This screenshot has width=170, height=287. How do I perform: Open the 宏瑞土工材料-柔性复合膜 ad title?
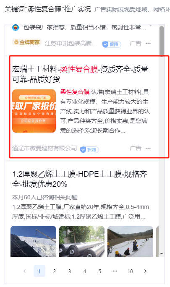pyautogui.click(x=80, y=74)
